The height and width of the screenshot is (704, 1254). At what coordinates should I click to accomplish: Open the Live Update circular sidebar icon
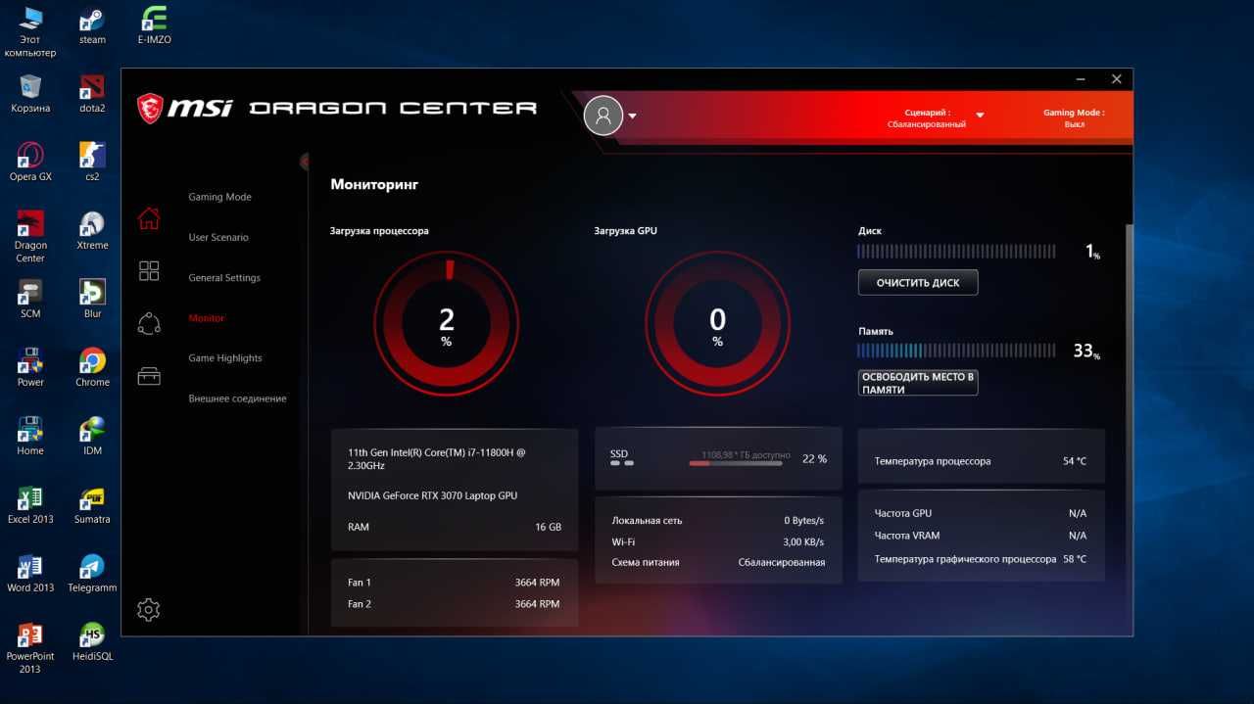click(x=149, y=323)
